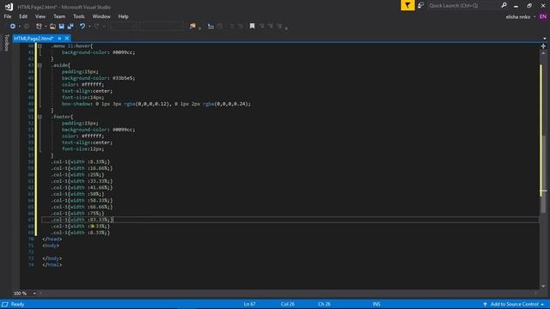Click the split editor icon above scrollbar

click(543, 46)
